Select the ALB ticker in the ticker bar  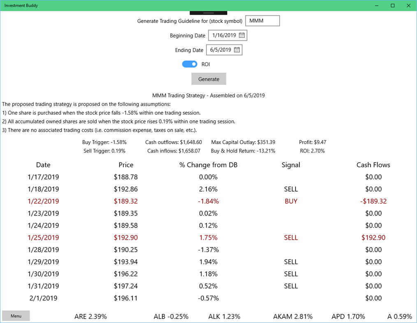click(171, 316)
